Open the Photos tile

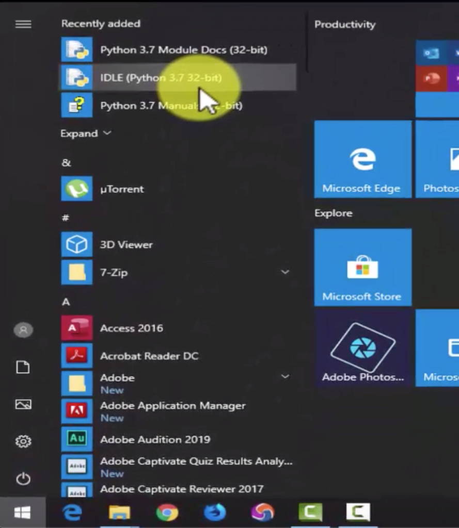[x=437, y=159]
